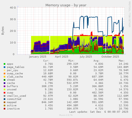
Task: Select the 'active' legend label
Action: pos(12,105)
